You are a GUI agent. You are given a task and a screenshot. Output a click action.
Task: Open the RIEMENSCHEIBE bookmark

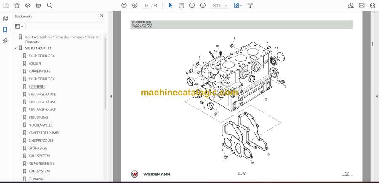tap(41, 164)
